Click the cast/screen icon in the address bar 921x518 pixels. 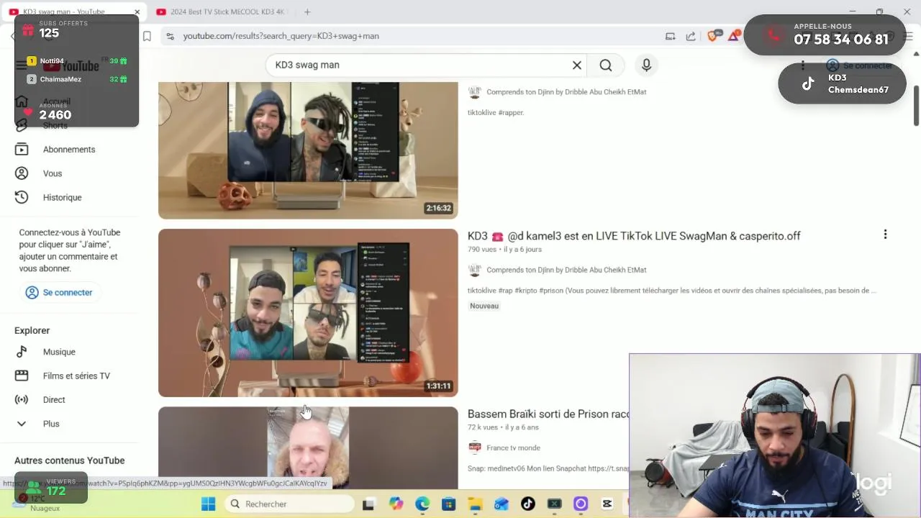[x=670, y=36]
